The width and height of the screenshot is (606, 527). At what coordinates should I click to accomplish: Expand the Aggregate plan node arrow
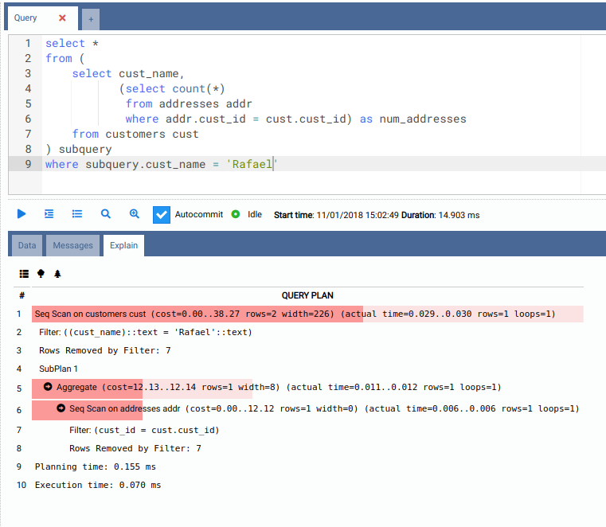[48, 387]
